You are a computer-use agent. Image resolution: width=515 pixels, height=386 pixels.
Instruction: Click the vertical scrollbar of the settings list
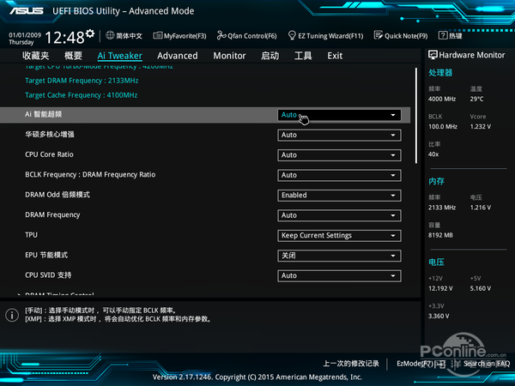416,116
